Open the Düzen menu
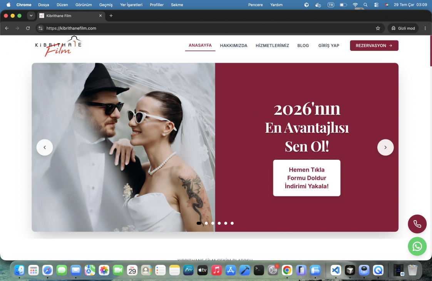 pos(62,5)
